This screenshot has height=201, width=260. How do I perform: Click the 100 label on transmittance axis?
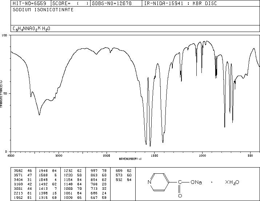[5, 35]
